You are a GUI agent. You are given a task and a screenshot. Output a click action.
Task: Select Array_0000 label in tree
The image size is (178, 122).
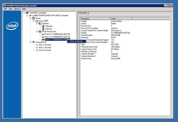click(x=44, y=21)
